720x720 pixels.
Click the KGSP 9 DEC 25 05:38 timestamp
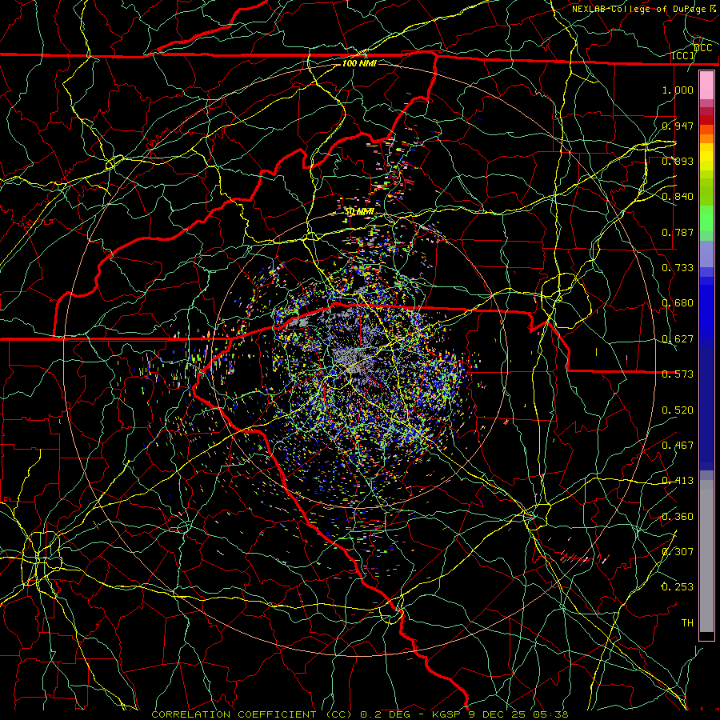tap(501, 714)
